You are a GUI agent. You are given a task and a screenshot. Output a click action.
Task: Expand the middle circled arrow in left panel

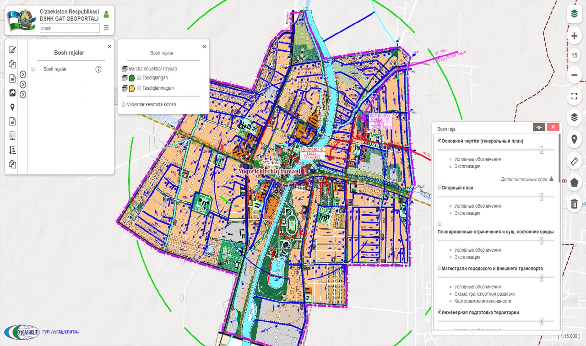[23, 85]
